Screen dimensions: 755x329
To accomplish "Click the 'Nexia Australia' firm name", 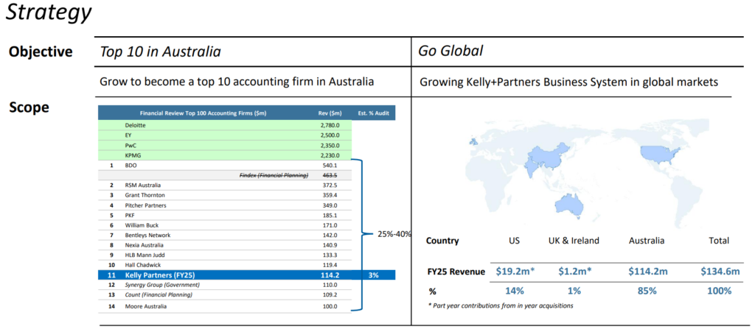I will point(144,245).
